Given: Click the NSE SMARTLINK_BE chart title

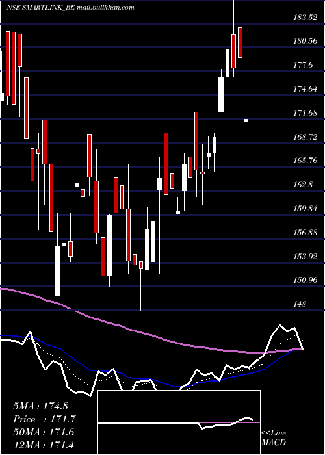Looking at the screenshot, I should pos(70,8).
